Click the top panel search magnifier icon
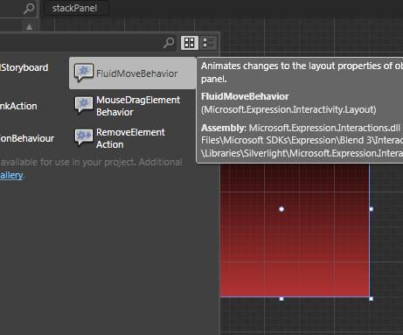This screenshot has width=403, height=335. point(29,9)
